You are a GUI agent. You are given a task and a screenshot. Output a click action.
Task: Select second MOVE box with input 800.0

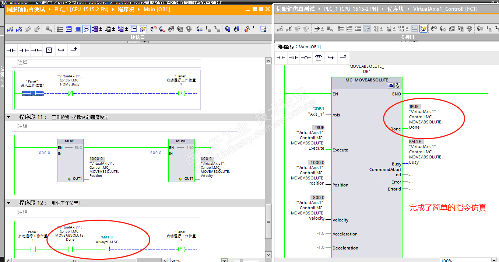(x=182, y=160)
